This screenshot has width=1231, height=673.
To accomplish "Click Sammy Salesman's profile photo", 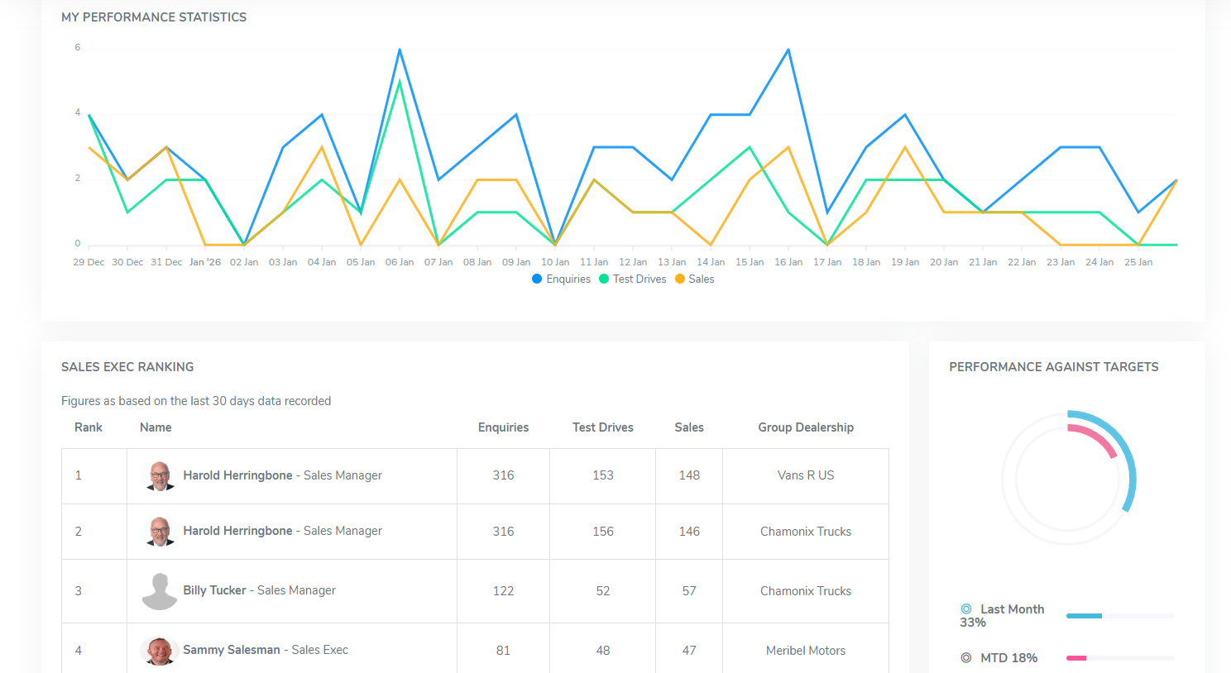I will pos(160,651).
